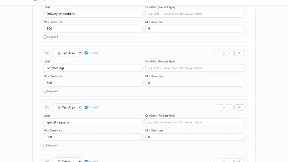288x162 pixels.
Task: Disable the Enabled checkbox for field #2
Action: pyautogui.click(x=86, y=53)
